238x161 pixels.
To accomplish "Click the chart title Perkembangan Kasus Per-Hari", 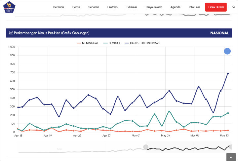I will (x=52, y=33).
